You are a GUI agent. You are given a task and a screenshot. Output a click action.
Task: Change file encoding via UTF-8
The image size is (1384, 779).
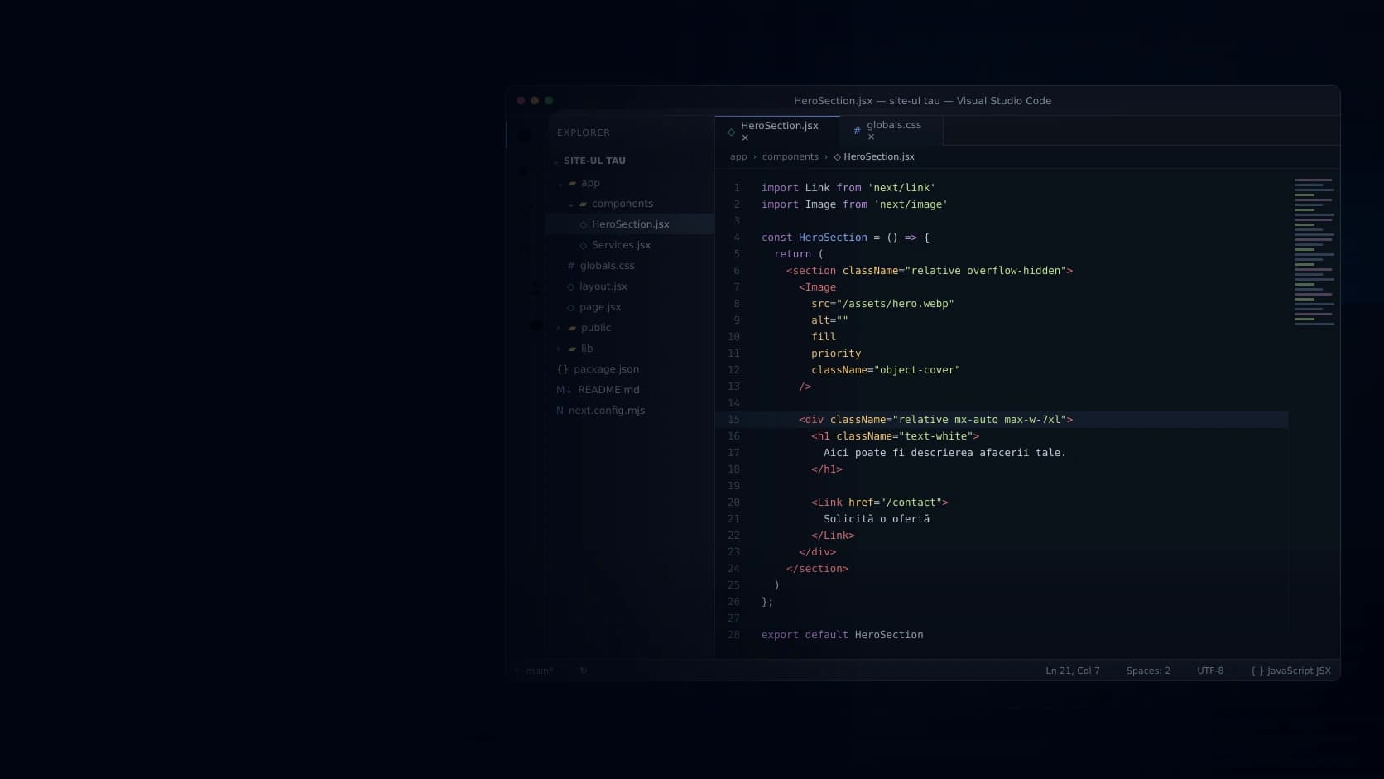[x=1210, y=671]
